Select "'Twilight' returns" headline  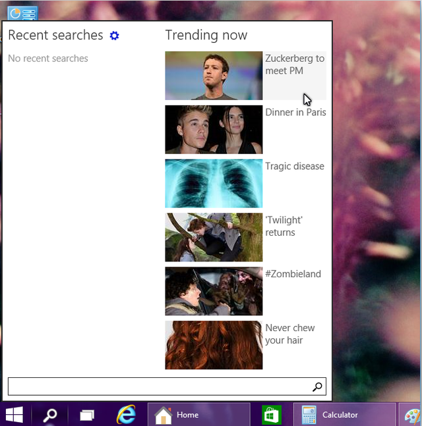click(284, 226)
